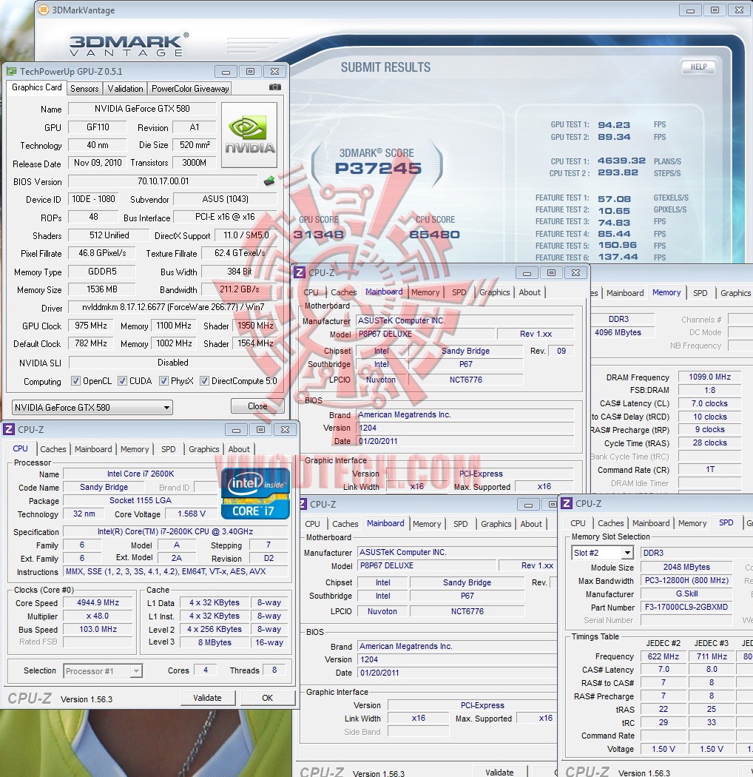Click the BIOS save chip icon in GPU-Z

(x=269, y=181)
